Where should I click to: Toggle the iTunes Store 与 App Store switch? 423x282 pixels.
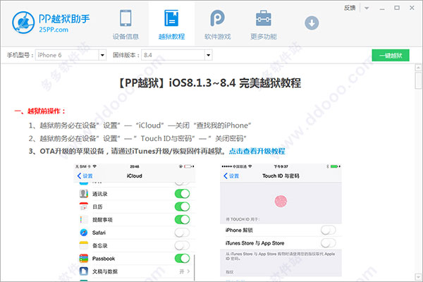(x=329, y=243)
